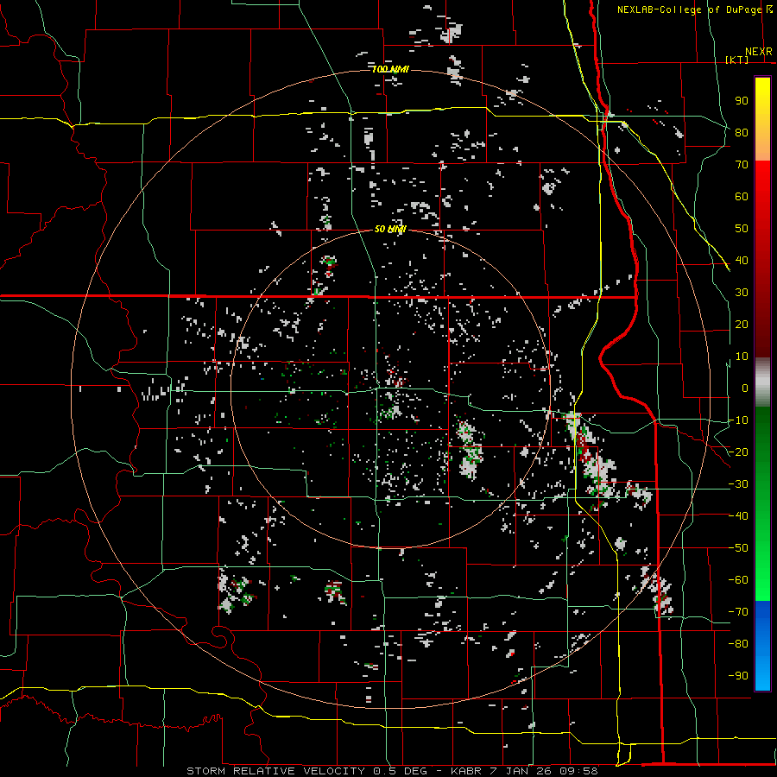Click the 100 NMI range ring label
Screen dimensions: 777x777
click(390, 69)
